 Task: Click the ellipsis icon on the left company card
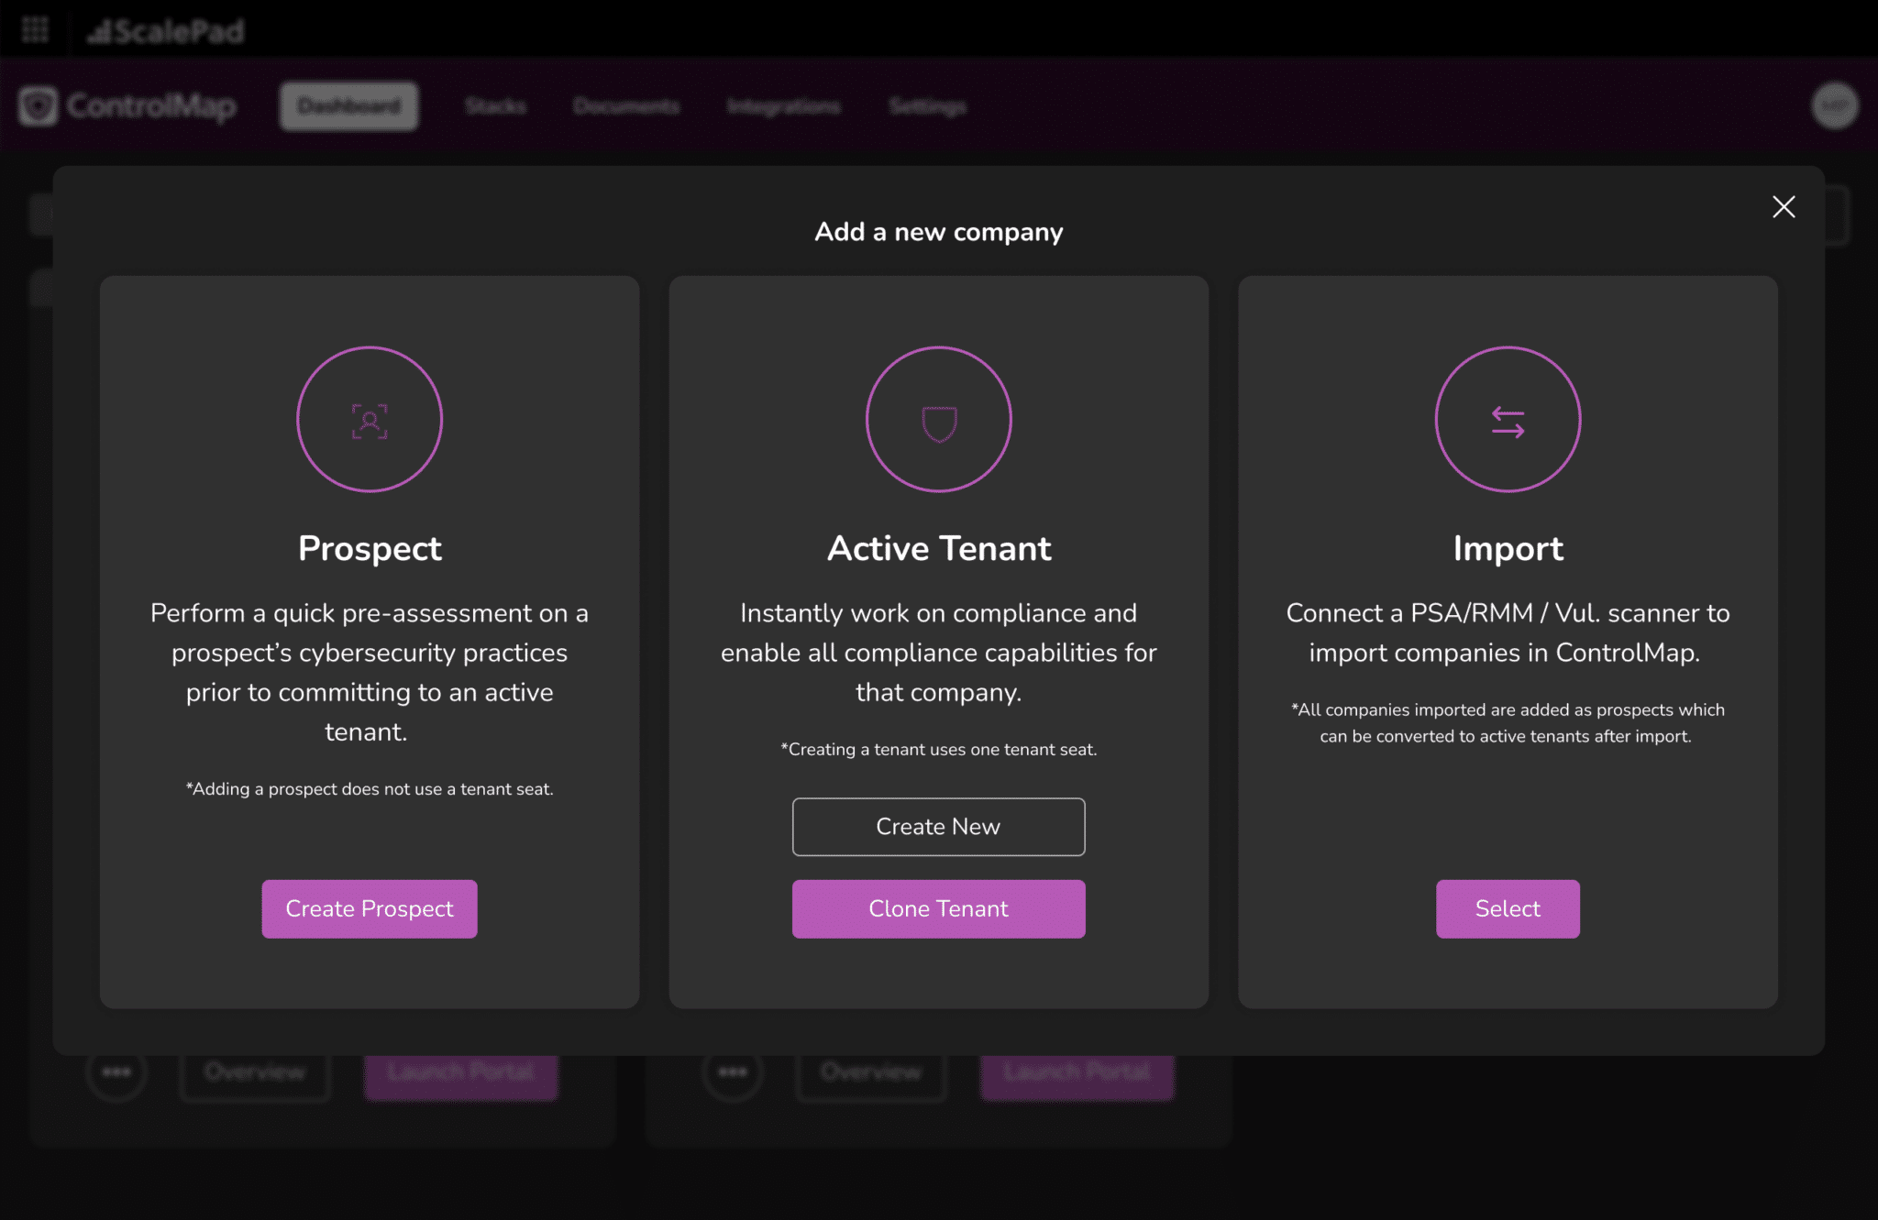116,1071
